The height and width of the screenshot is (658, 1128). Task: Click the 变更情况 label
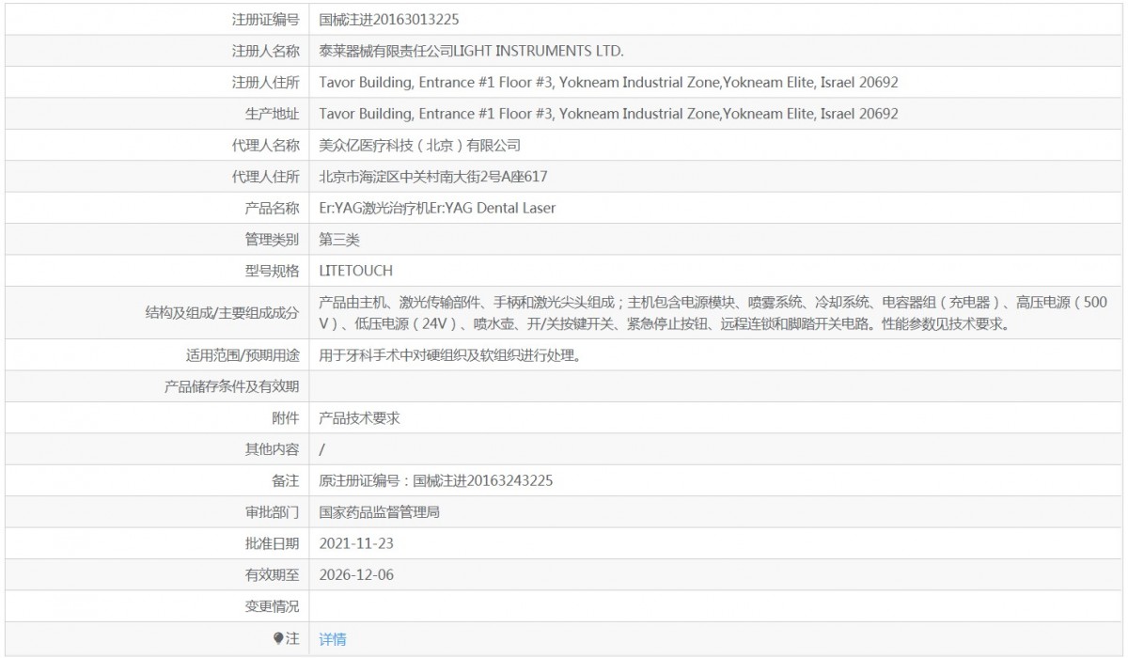[273, 606]
